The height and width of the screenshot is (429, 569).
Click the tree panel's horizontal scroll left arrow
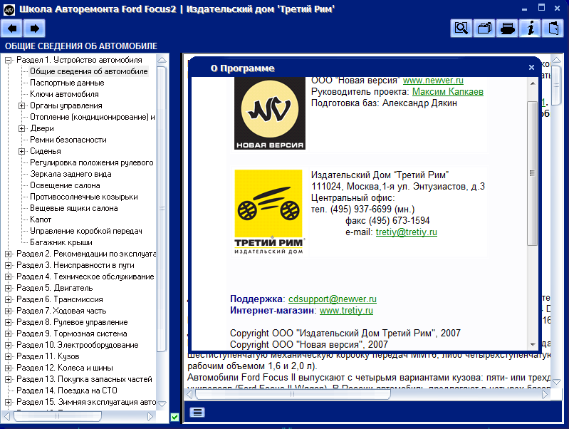7,416
